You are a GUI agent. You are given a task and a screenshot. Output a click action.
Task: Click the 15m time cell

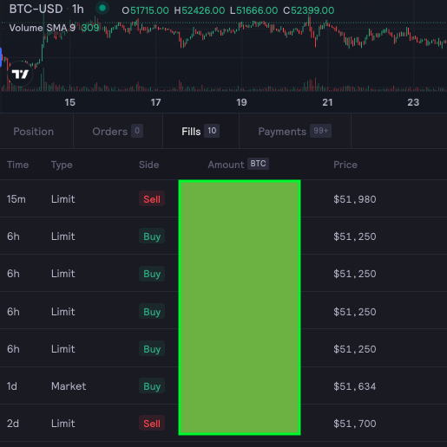click(16, 199)
